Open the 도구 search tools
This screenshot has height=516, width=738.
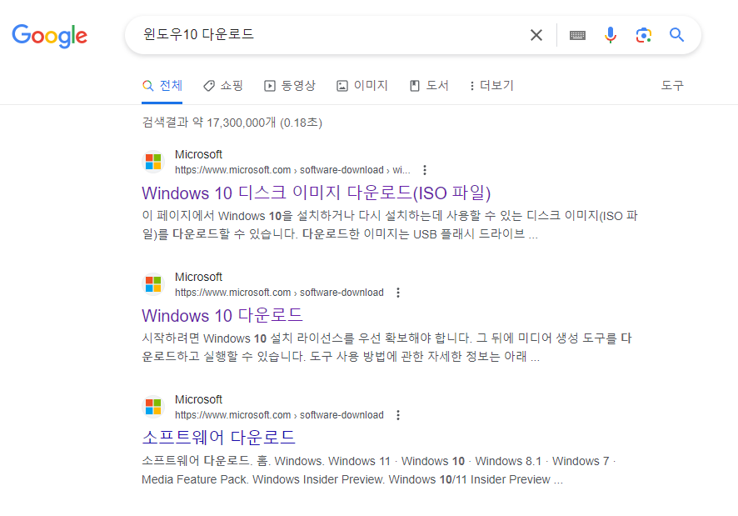[672, 86]
